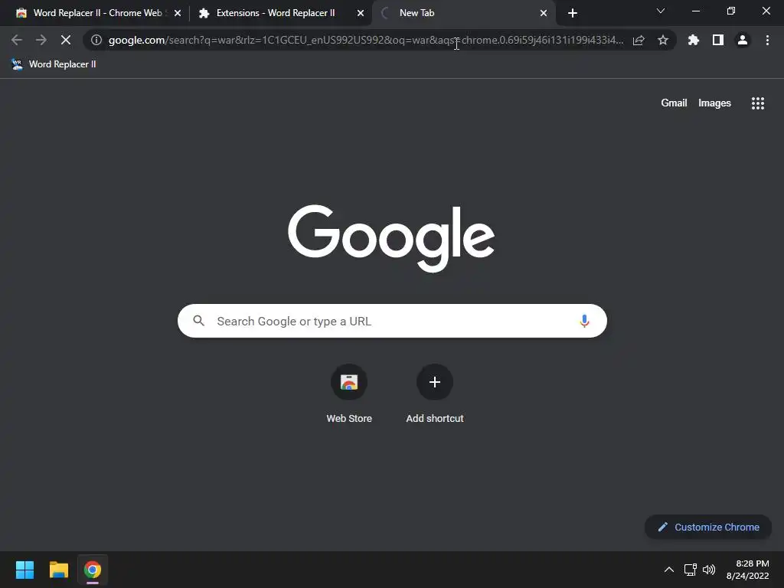Open the Windows Start menu
This screenshot has height=588, width=784.
click(x=24, y=570)
